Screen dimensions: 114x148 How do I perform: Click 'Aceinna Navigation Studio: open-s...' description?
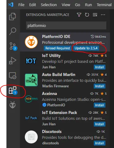tap(74, 99)
